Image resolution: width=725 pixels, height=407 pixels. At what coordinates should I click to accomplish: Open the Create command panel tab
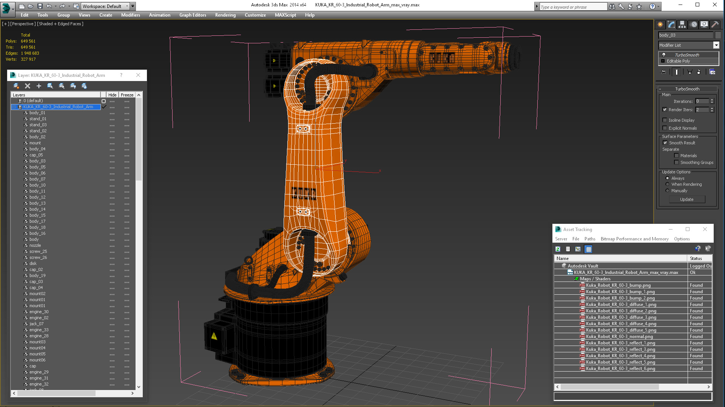click(660, 24)
